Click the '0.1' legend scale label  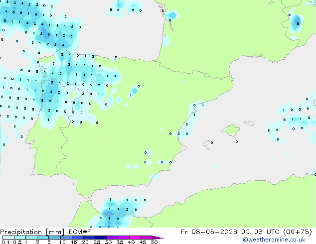(5, 242)
